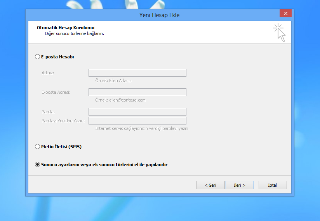Click the Parolayı Yeniden Yazın field
This screenshot has height=221, width=320.
pyautogui.click(x=137, y=121)
